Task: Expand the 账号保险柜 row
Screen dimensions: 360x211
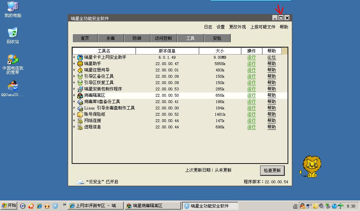Action: click(x=74, y=114)
